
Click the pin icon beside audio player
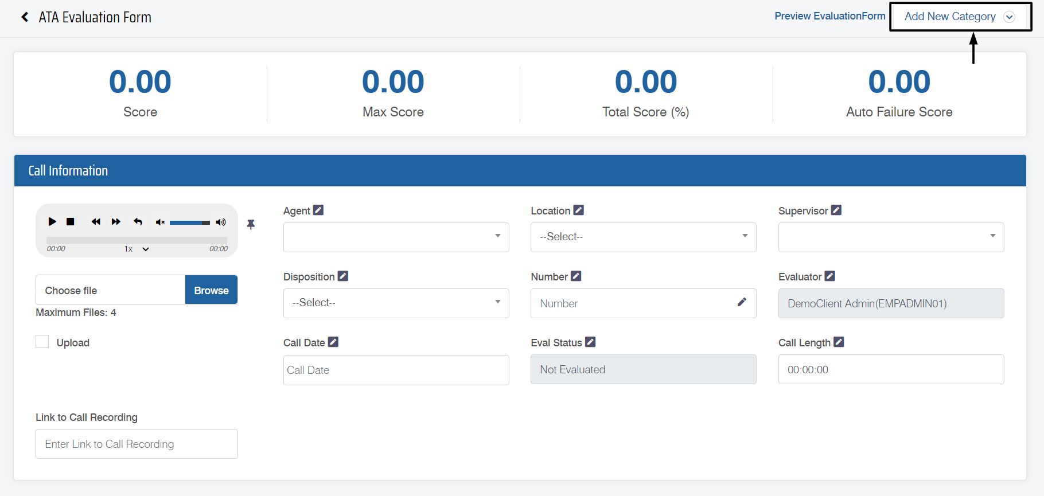[x=251, y=224]
